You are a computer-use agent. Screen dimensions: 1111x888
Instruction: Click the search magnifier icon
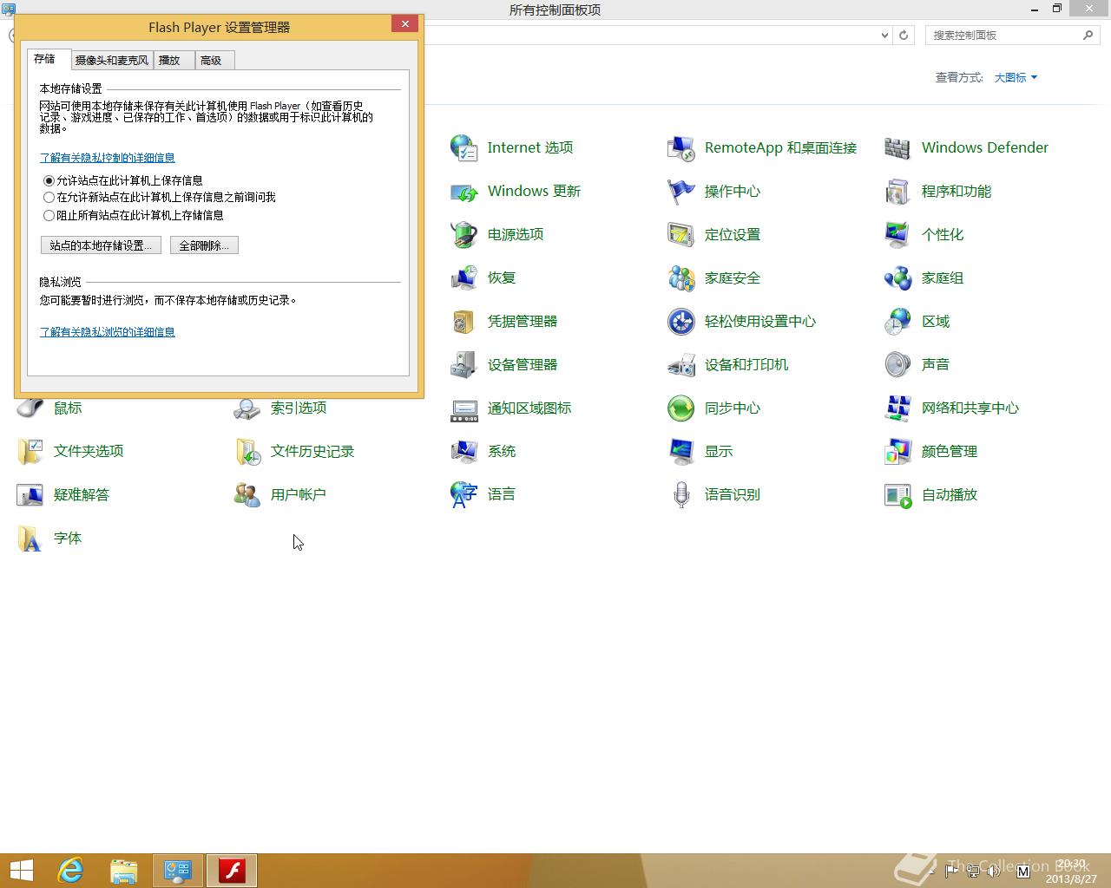click(x=1088, y=36)
